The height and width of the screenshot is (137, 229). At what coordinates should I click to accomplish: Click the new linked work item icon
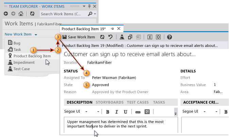(122, 37)
